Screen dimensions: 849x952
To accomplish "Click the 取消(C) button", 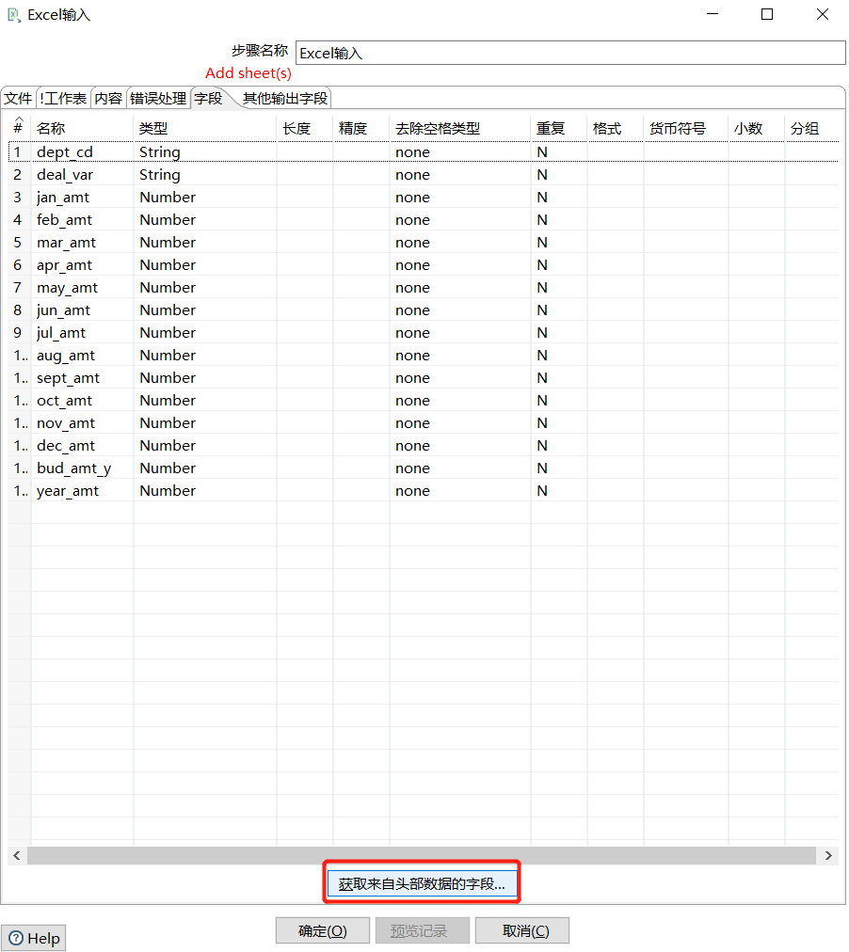I will pyautogui.click(x=521, y=930).
